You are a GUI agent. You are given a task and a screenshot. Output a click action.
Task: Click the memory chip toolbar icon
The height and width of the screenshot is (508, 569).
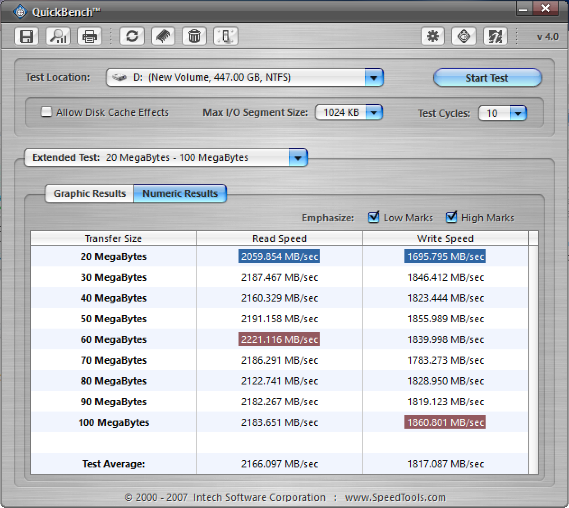pos(163,37)
